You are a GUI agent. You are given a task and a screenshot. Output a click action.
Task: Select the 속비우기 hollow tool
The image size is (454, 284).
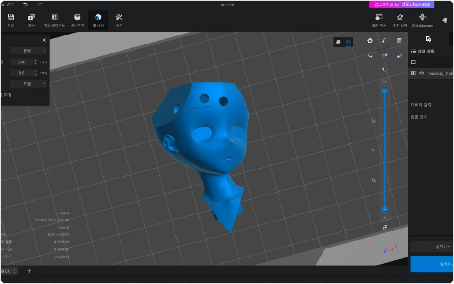(77, 20)
